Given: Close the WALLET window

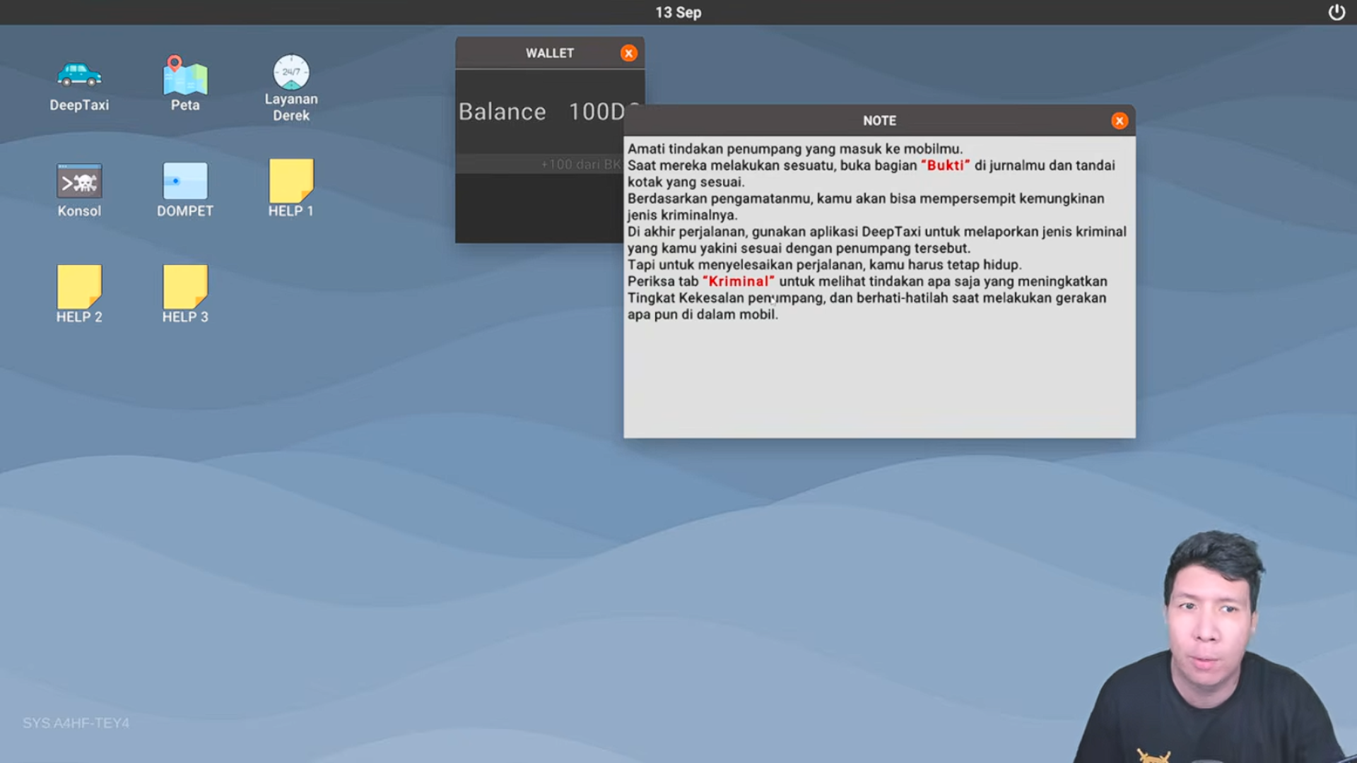Looking at the screenshot, I should click(628, 53).
